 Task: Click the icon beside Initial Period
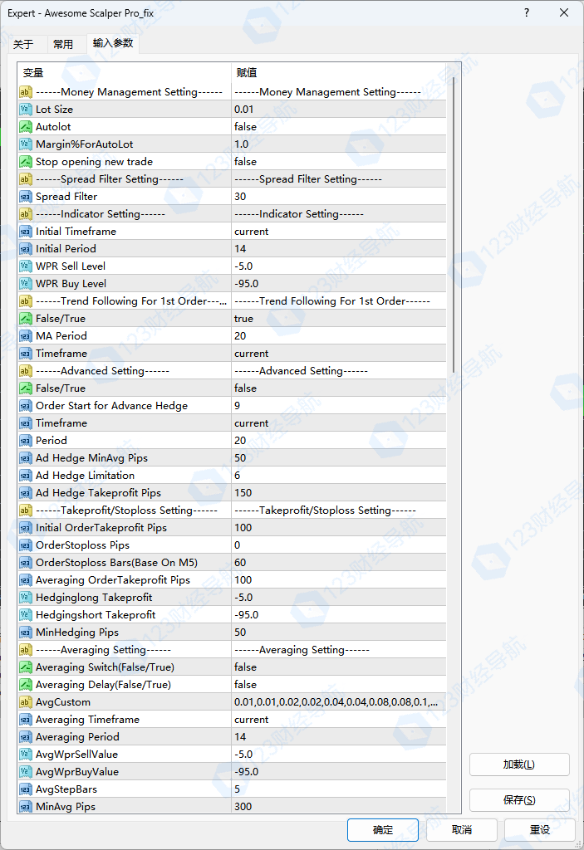tap(26, 249)
